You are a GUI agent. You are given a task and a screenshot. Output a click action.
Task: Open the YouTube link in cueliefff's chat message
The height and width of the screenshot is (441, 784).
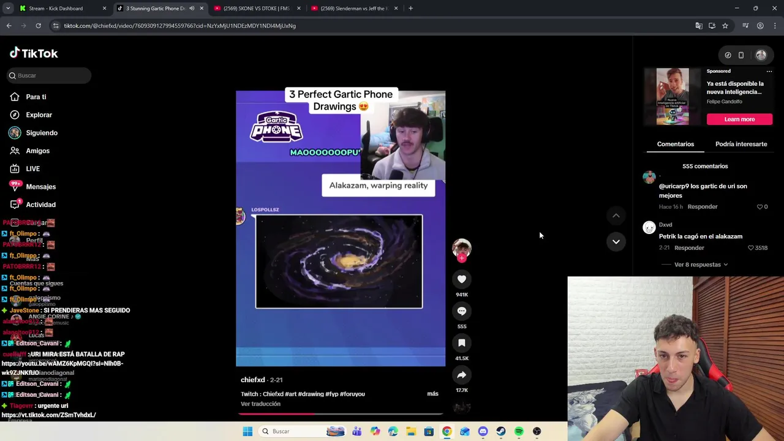click(x=62, y=368)
